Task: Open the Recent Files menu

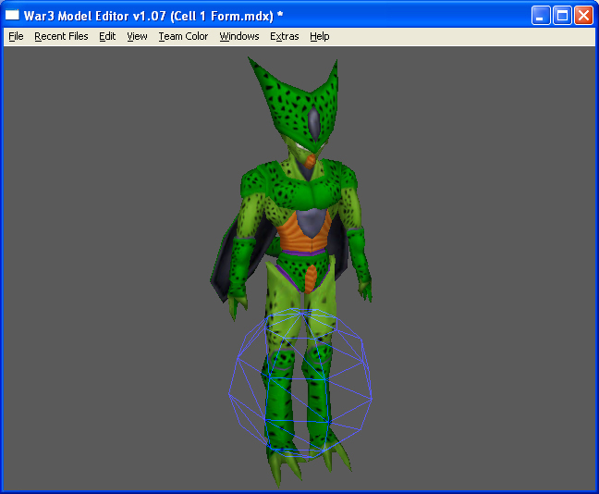Action: pyautogui.click(x=61, y=36)
